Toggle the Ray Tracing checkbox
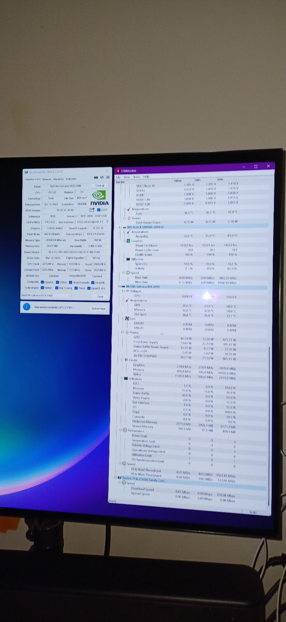Screen dimensions: 286x622 57,288
